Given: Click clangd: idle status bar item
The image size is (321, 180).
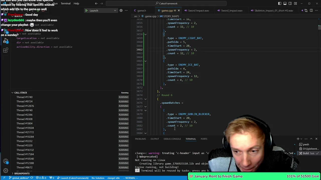Looking at the screenshot, I should point(113,178).
